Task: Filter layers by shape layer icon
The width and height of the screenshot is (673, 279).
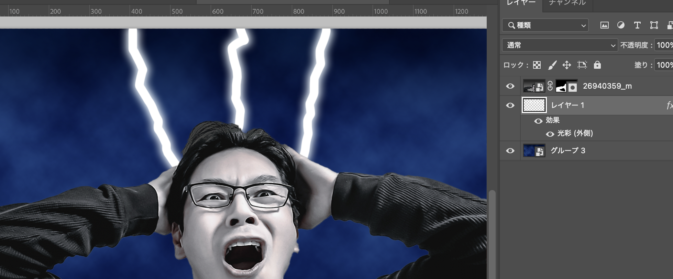Action: coord(654,25)
